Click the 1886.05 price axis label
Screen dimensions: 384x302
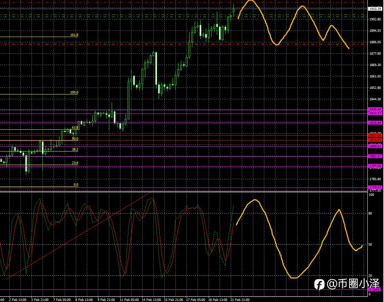[x=375, y=42]
